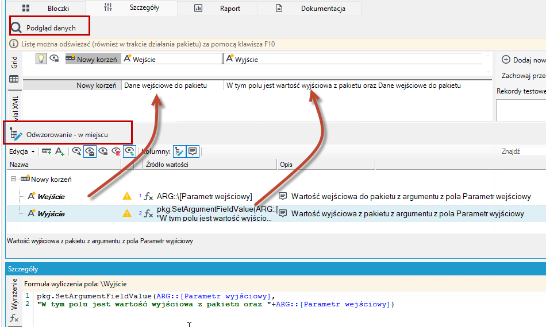Screen dimensions: 546x327
Task: Select the Grid vertical tab
Action: [x=14, y=62]
